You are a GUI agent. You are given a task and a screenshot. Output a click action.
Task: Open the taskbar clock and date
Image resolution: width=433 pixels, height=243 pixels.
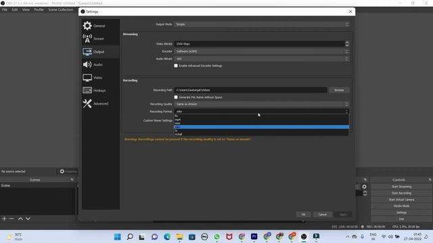(413, 237)
